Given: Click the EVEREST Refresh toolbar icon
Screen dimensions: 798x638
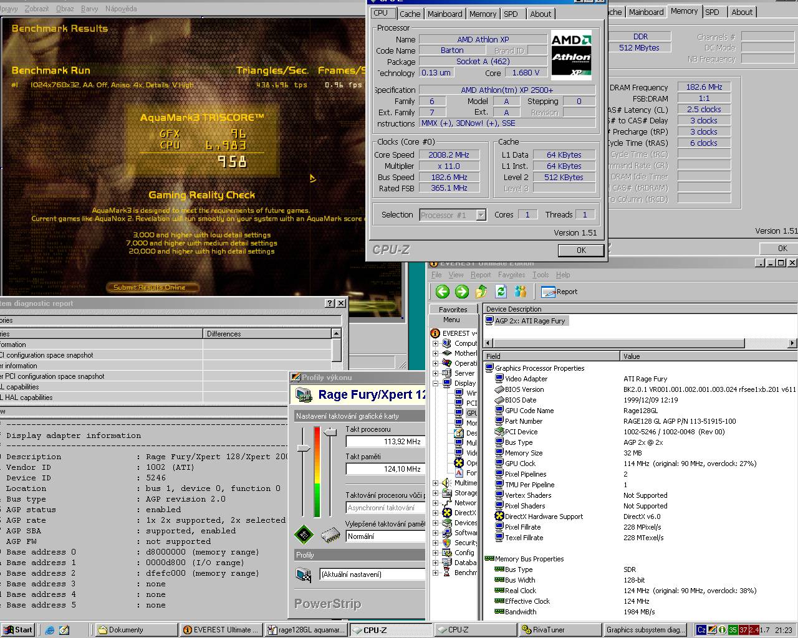Looking at the screenshot, I should (x=501, y=292).
